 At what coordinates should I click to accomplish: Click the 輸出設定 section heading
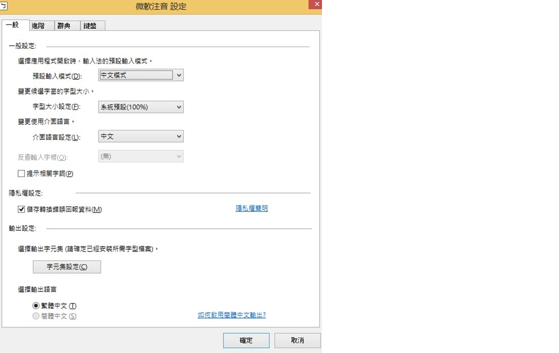(23, 228)
